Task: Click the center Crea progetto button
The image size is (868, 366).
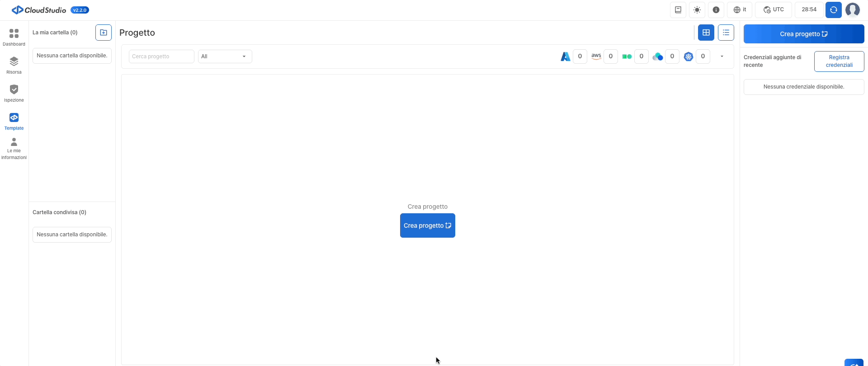Action: [x=427, y=225]
